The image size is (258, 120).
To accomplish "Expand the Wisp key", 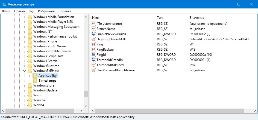I will click(25, 95).
